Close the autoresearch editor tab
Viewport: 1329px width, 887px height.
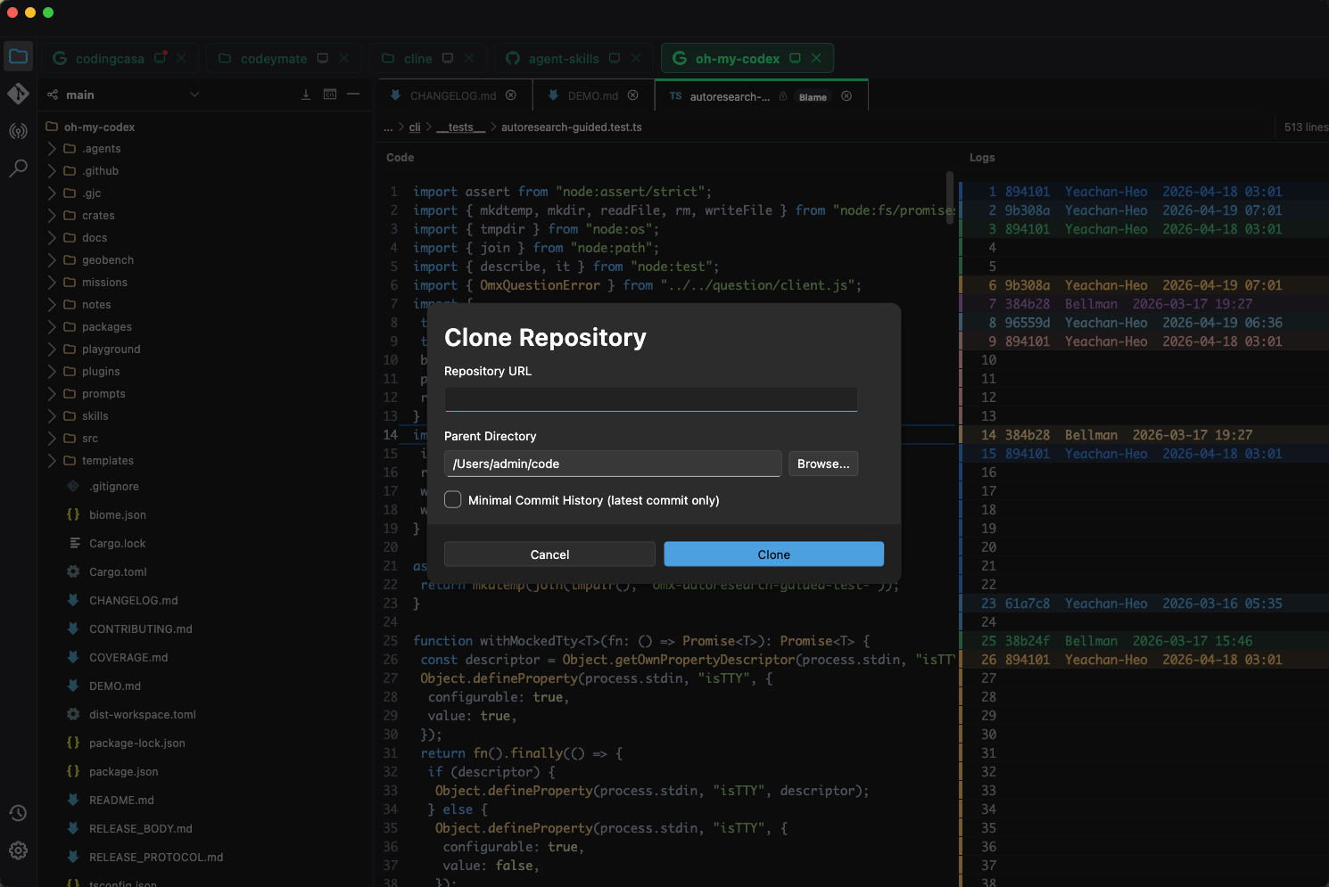click(x=846, y=96)
